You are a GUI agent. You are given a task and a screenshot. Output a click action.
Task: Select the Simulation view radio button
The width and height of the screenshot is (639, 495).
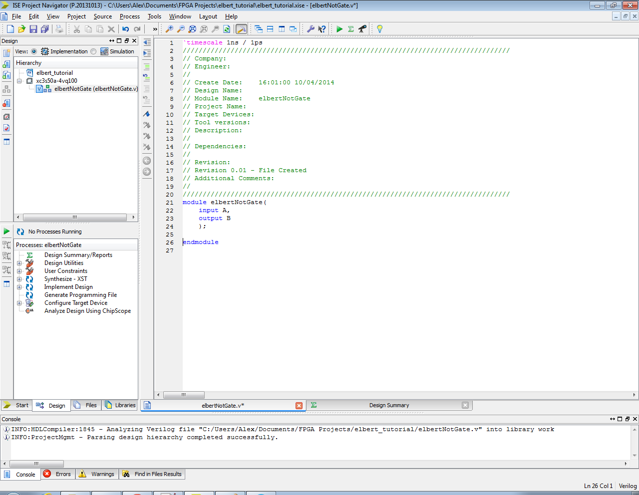93,51
